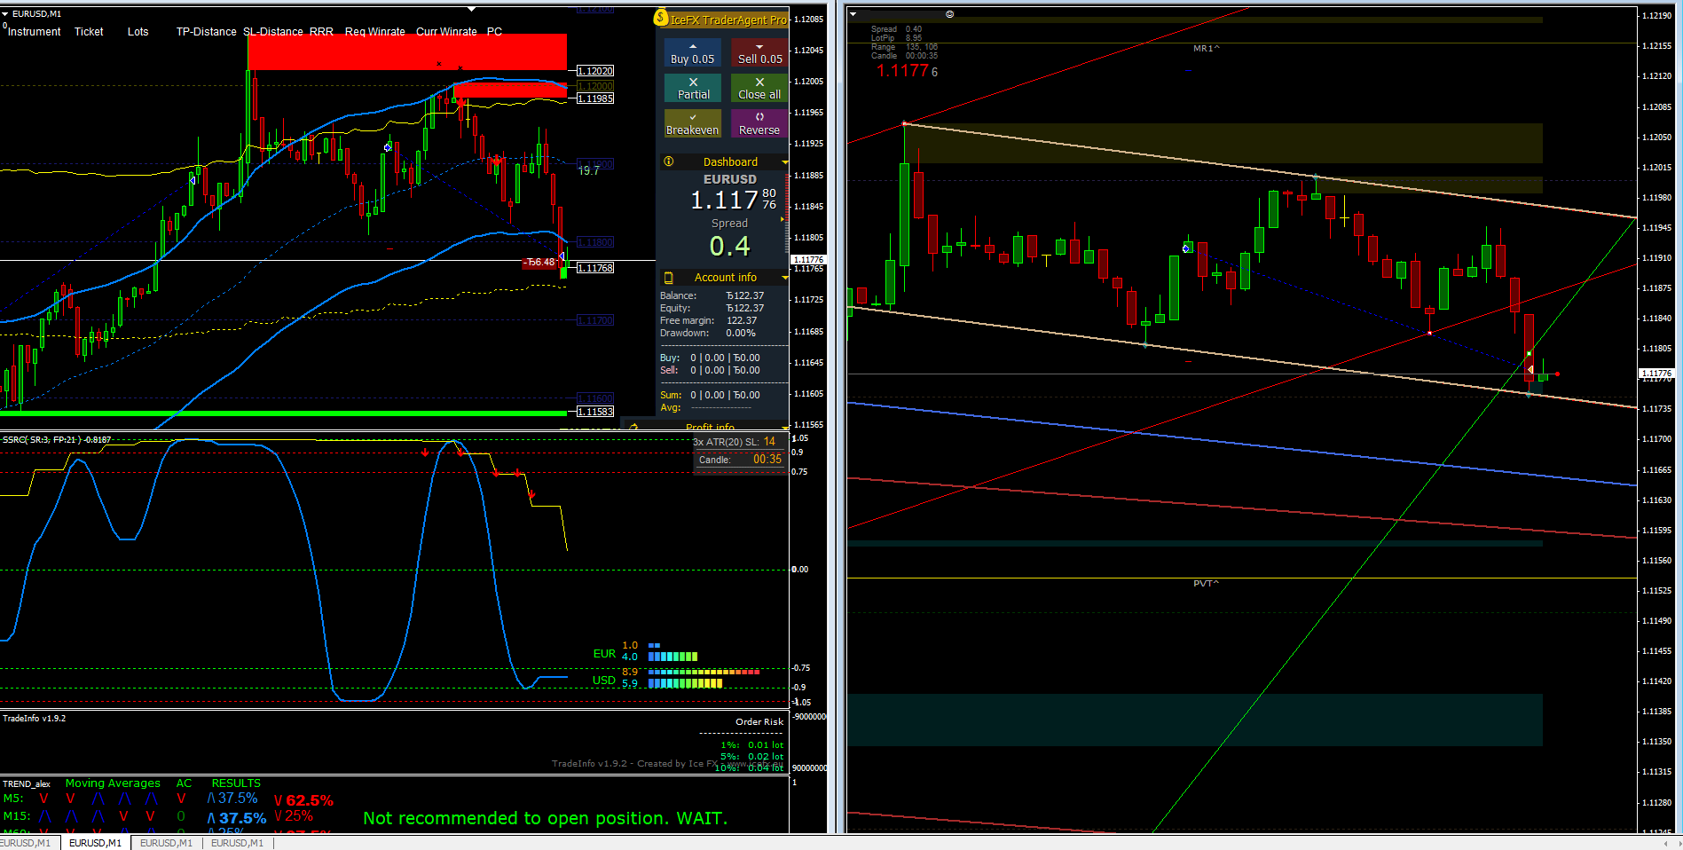Click the X icon above Close all

759,82
